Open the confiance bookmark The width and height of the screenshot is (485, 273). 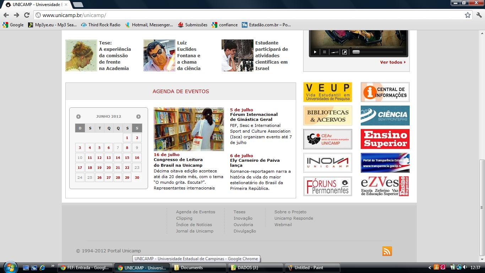click(x=225, y=25)
